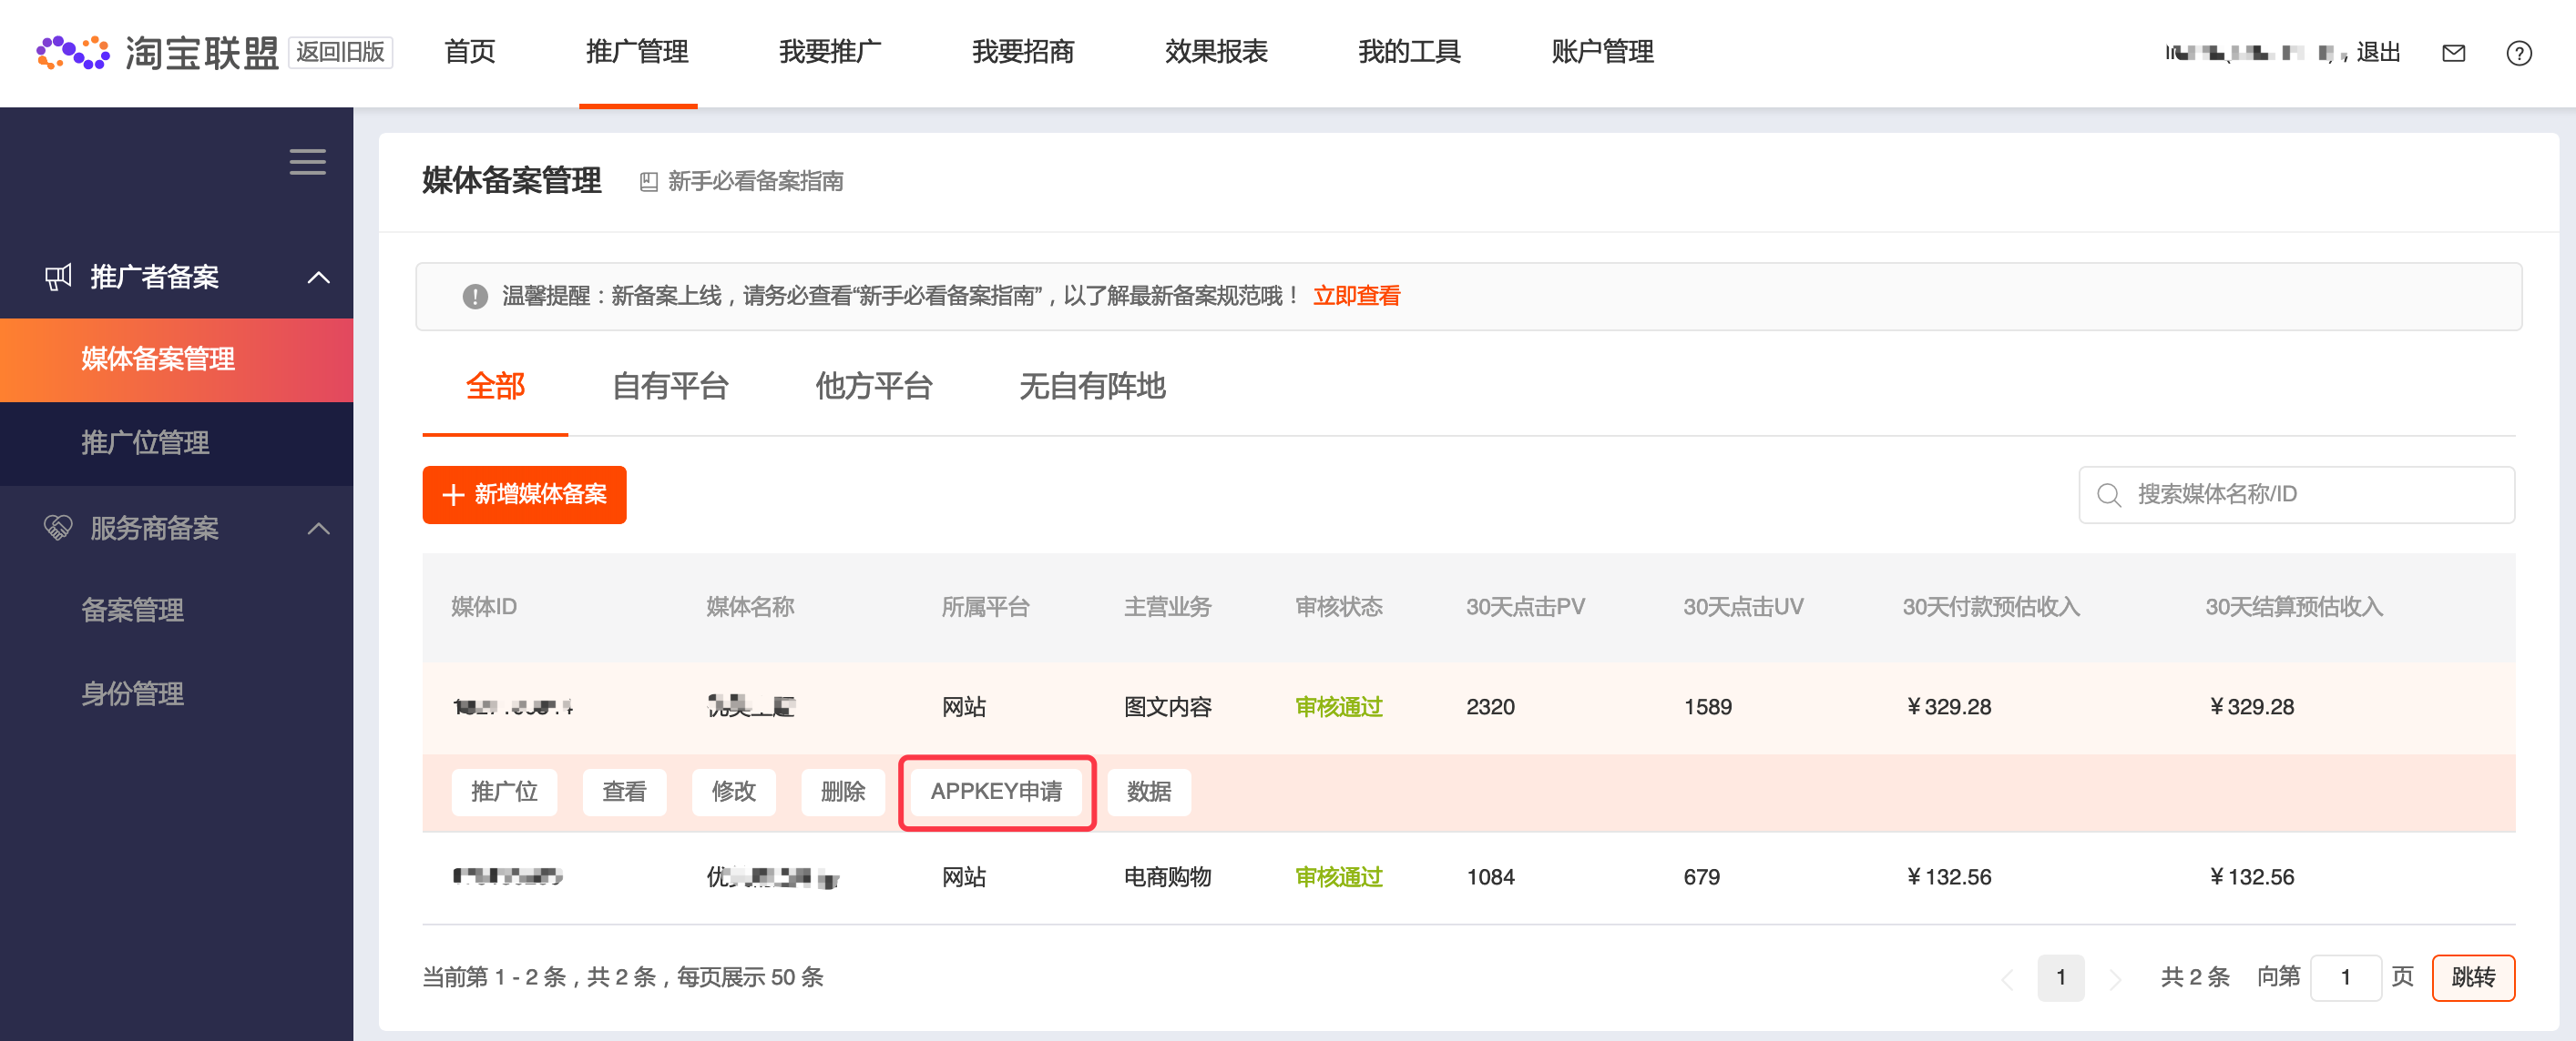
Task: Click the 679 UV value
Action: pos(1701,877)
